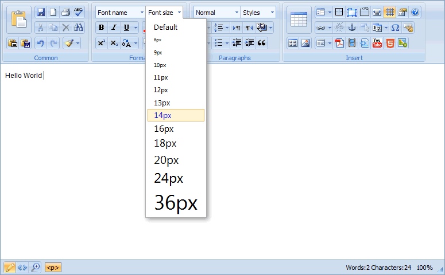Open the Normal paragraph format dropdown
This screenshot has height=275, width=445.
[216, 13]
